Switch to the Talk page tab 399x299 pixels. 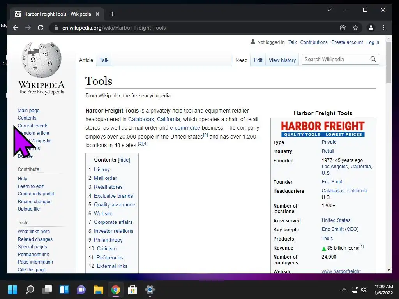click(104, 60)
